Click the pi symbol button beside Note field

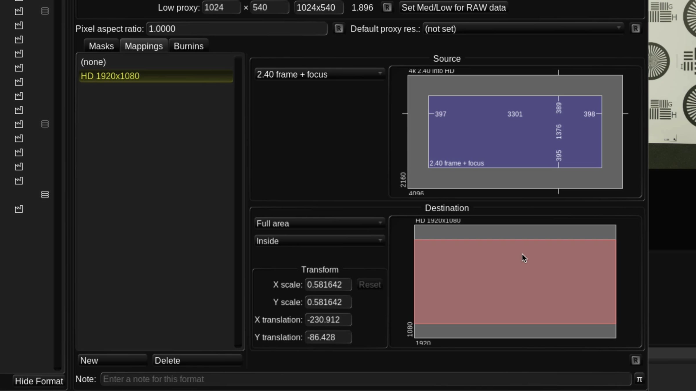point(639,379)
